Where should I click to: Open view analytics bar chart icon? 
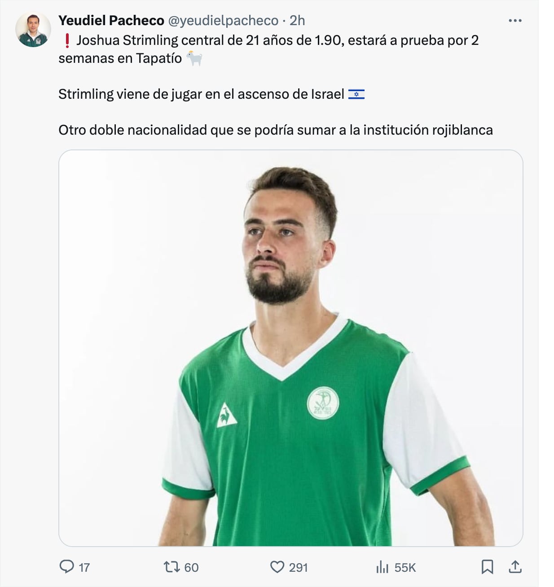pos(382,567)
